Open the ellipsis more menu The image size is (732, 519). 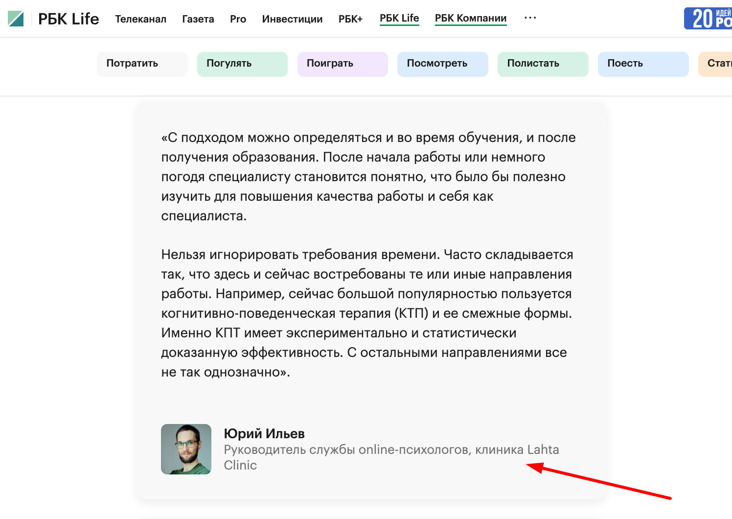[529, 18]
